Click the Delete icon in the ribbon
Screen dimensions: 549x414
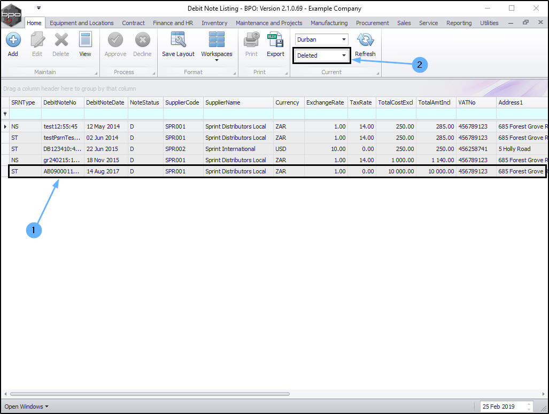click(x=61, y=40)
